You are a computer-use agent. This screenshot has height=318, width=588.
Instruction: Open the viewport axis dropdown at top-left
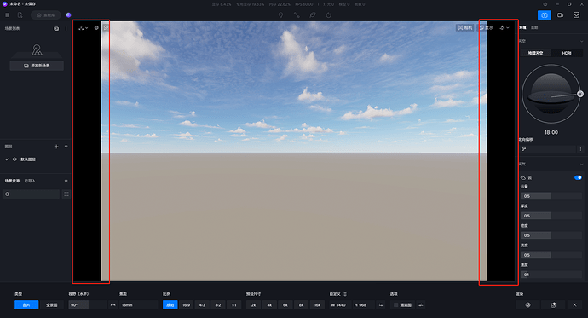[x=83, y=28]
